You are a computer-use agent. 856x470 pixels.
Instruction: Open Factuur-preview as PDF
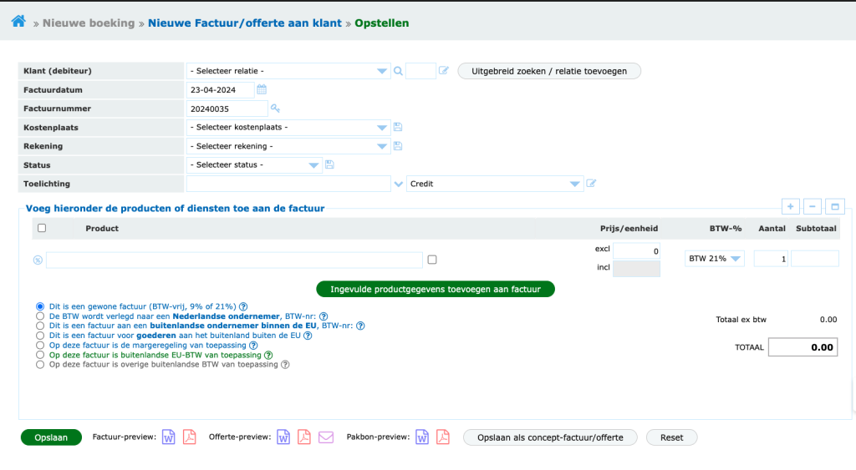[x=190, y=437]
